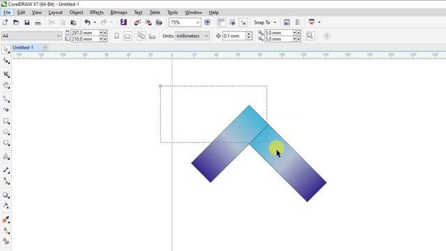Click the Export icon

pyautogui.click(x=148, y=22)
